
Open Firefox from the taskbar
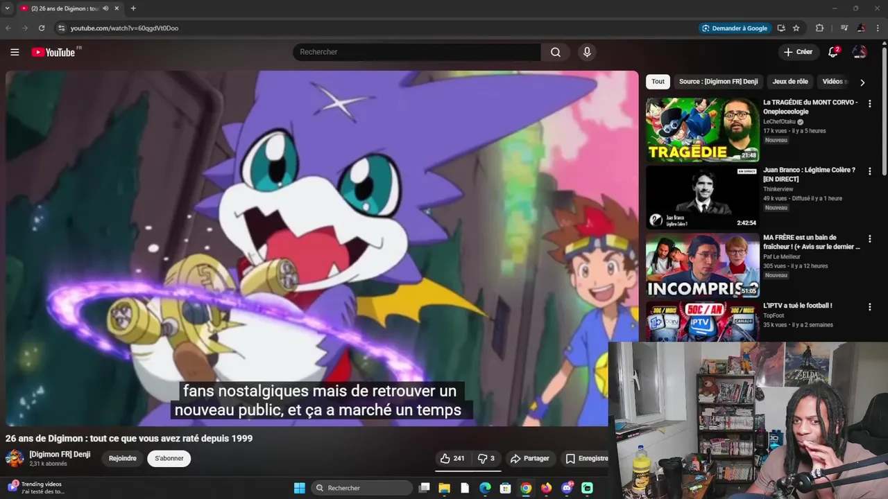(546, 488)
